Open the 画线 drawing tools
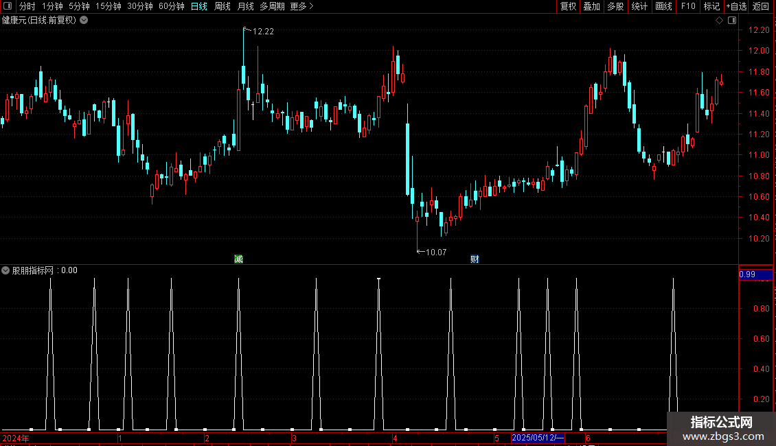The image size is (776, 446). 663,6
